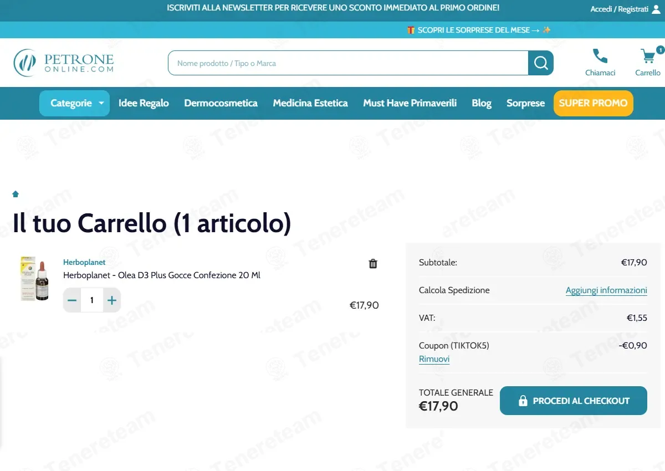Click the magnifier search button
The image size is (665, 471).
coord(541,63)
